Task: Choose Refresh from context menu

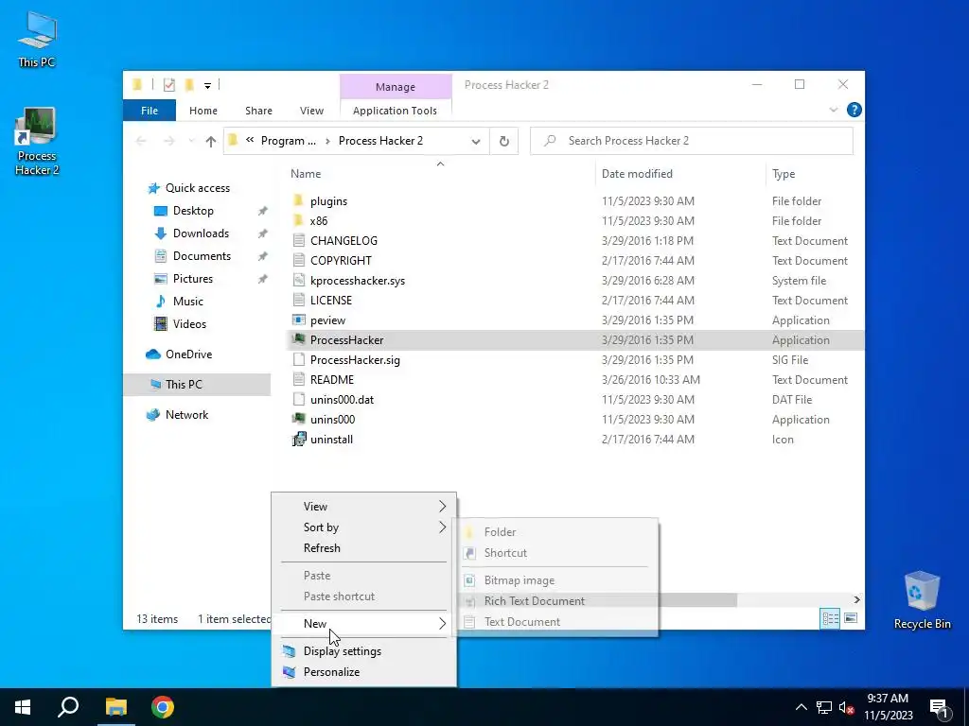Action: (364, 548)
